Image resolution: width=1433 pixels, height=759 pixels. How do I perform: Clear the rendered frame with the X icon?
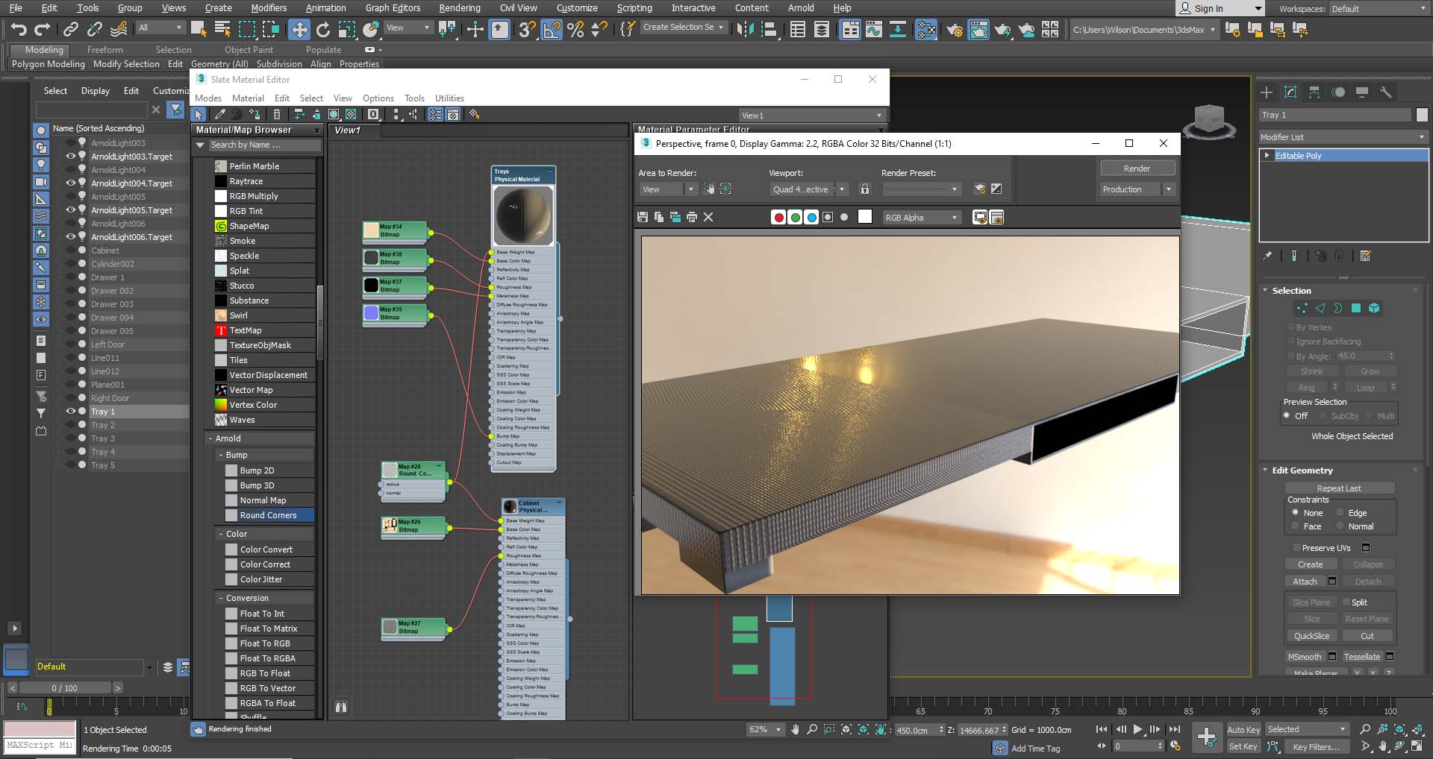[708, 217]
